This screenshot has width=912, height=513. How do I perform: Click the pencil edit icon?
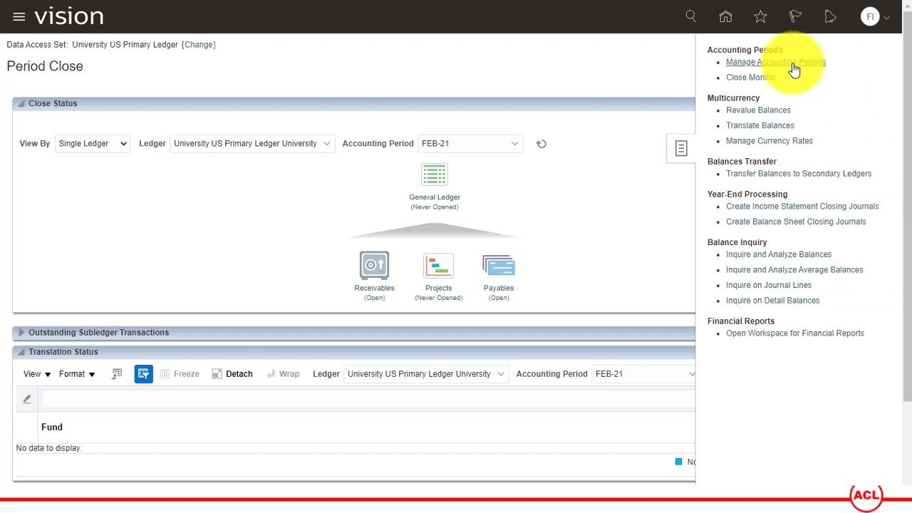[x=27, y=399]
